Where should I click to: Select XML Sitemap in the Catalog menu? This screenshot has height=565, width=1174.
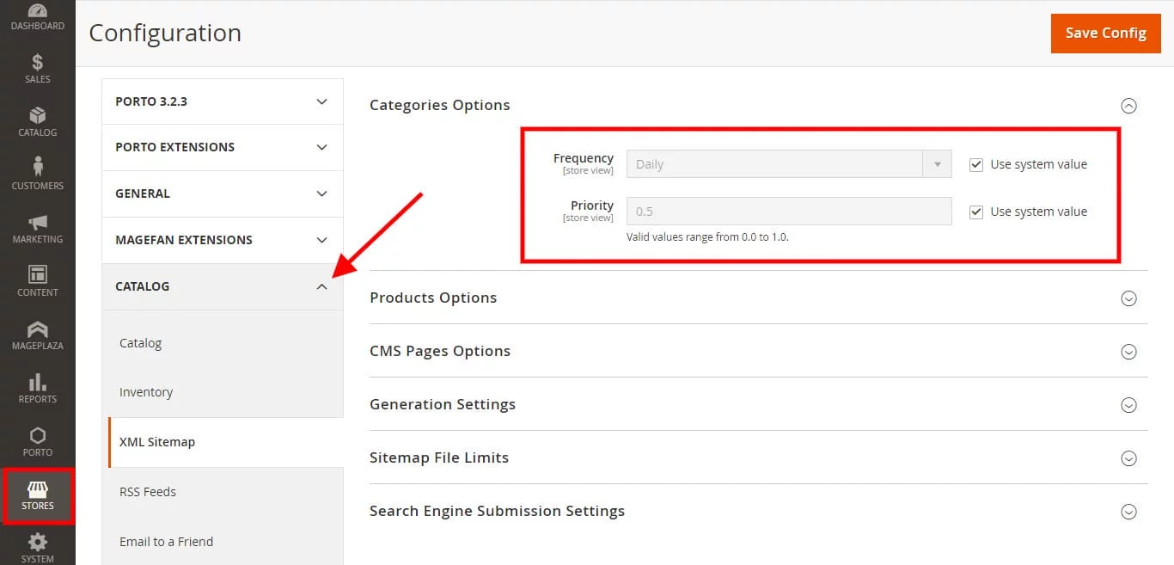click(157, 441)
